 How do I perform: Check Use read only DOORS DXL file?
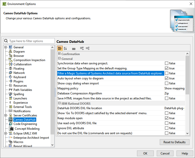(x=166, y=123)
